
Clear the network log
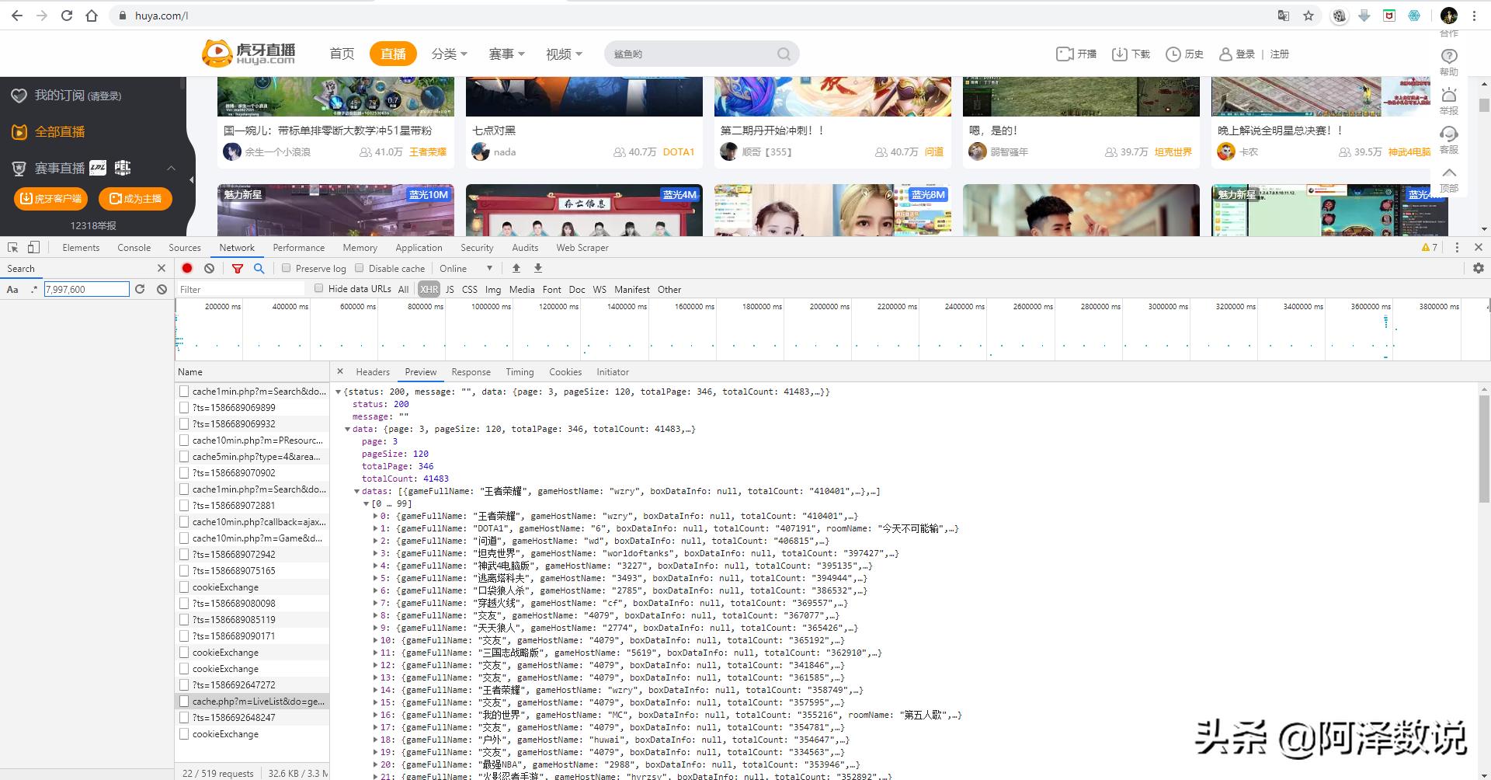point(209,268)
